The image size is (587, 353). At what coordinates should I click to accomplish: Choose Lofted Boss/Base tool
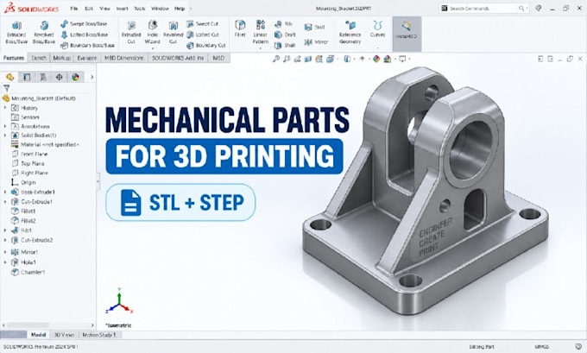85,35
